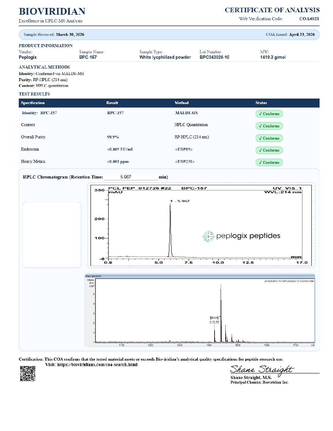Click molecular weight 1419.3 g/mol
This screenshot has height=431, width=333.
pos(273,57)
